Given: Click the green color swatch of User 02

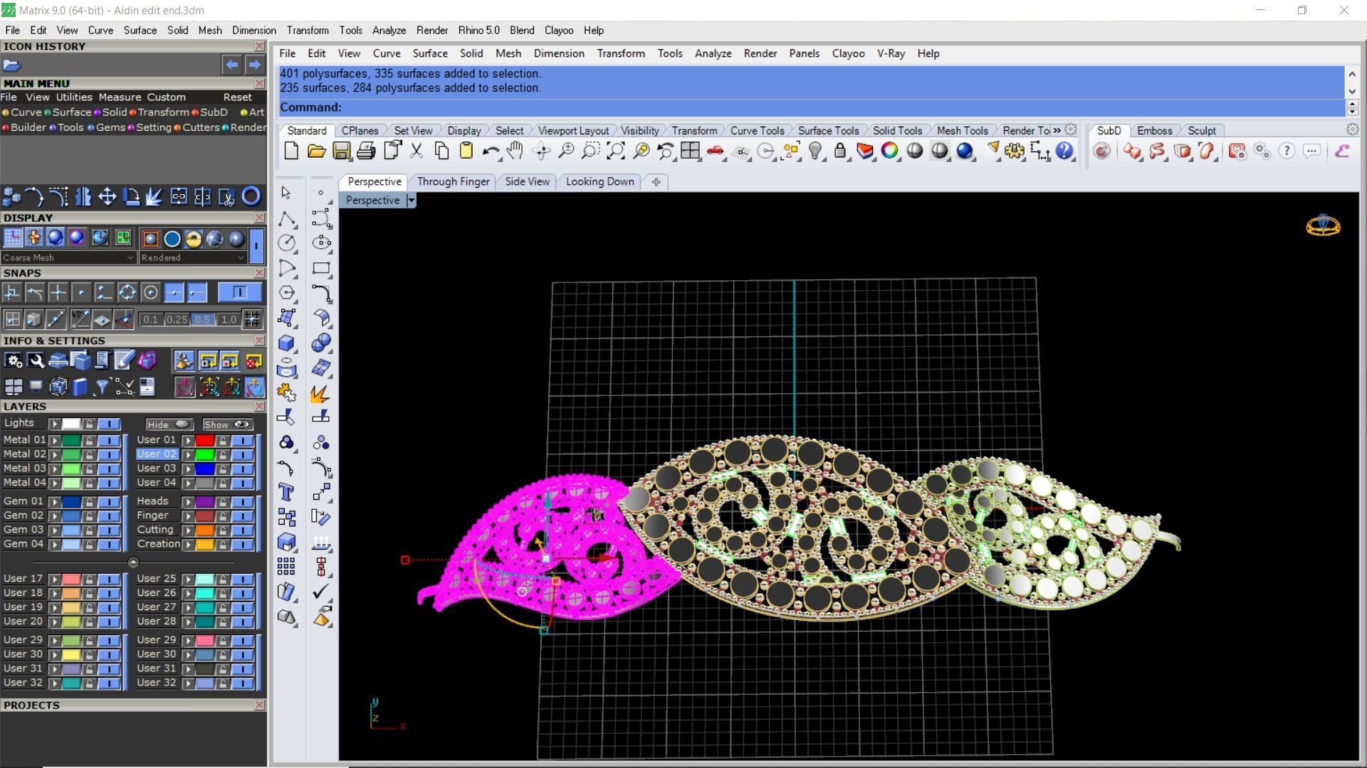Looking at the screenshot, I should tap(205, 454).
